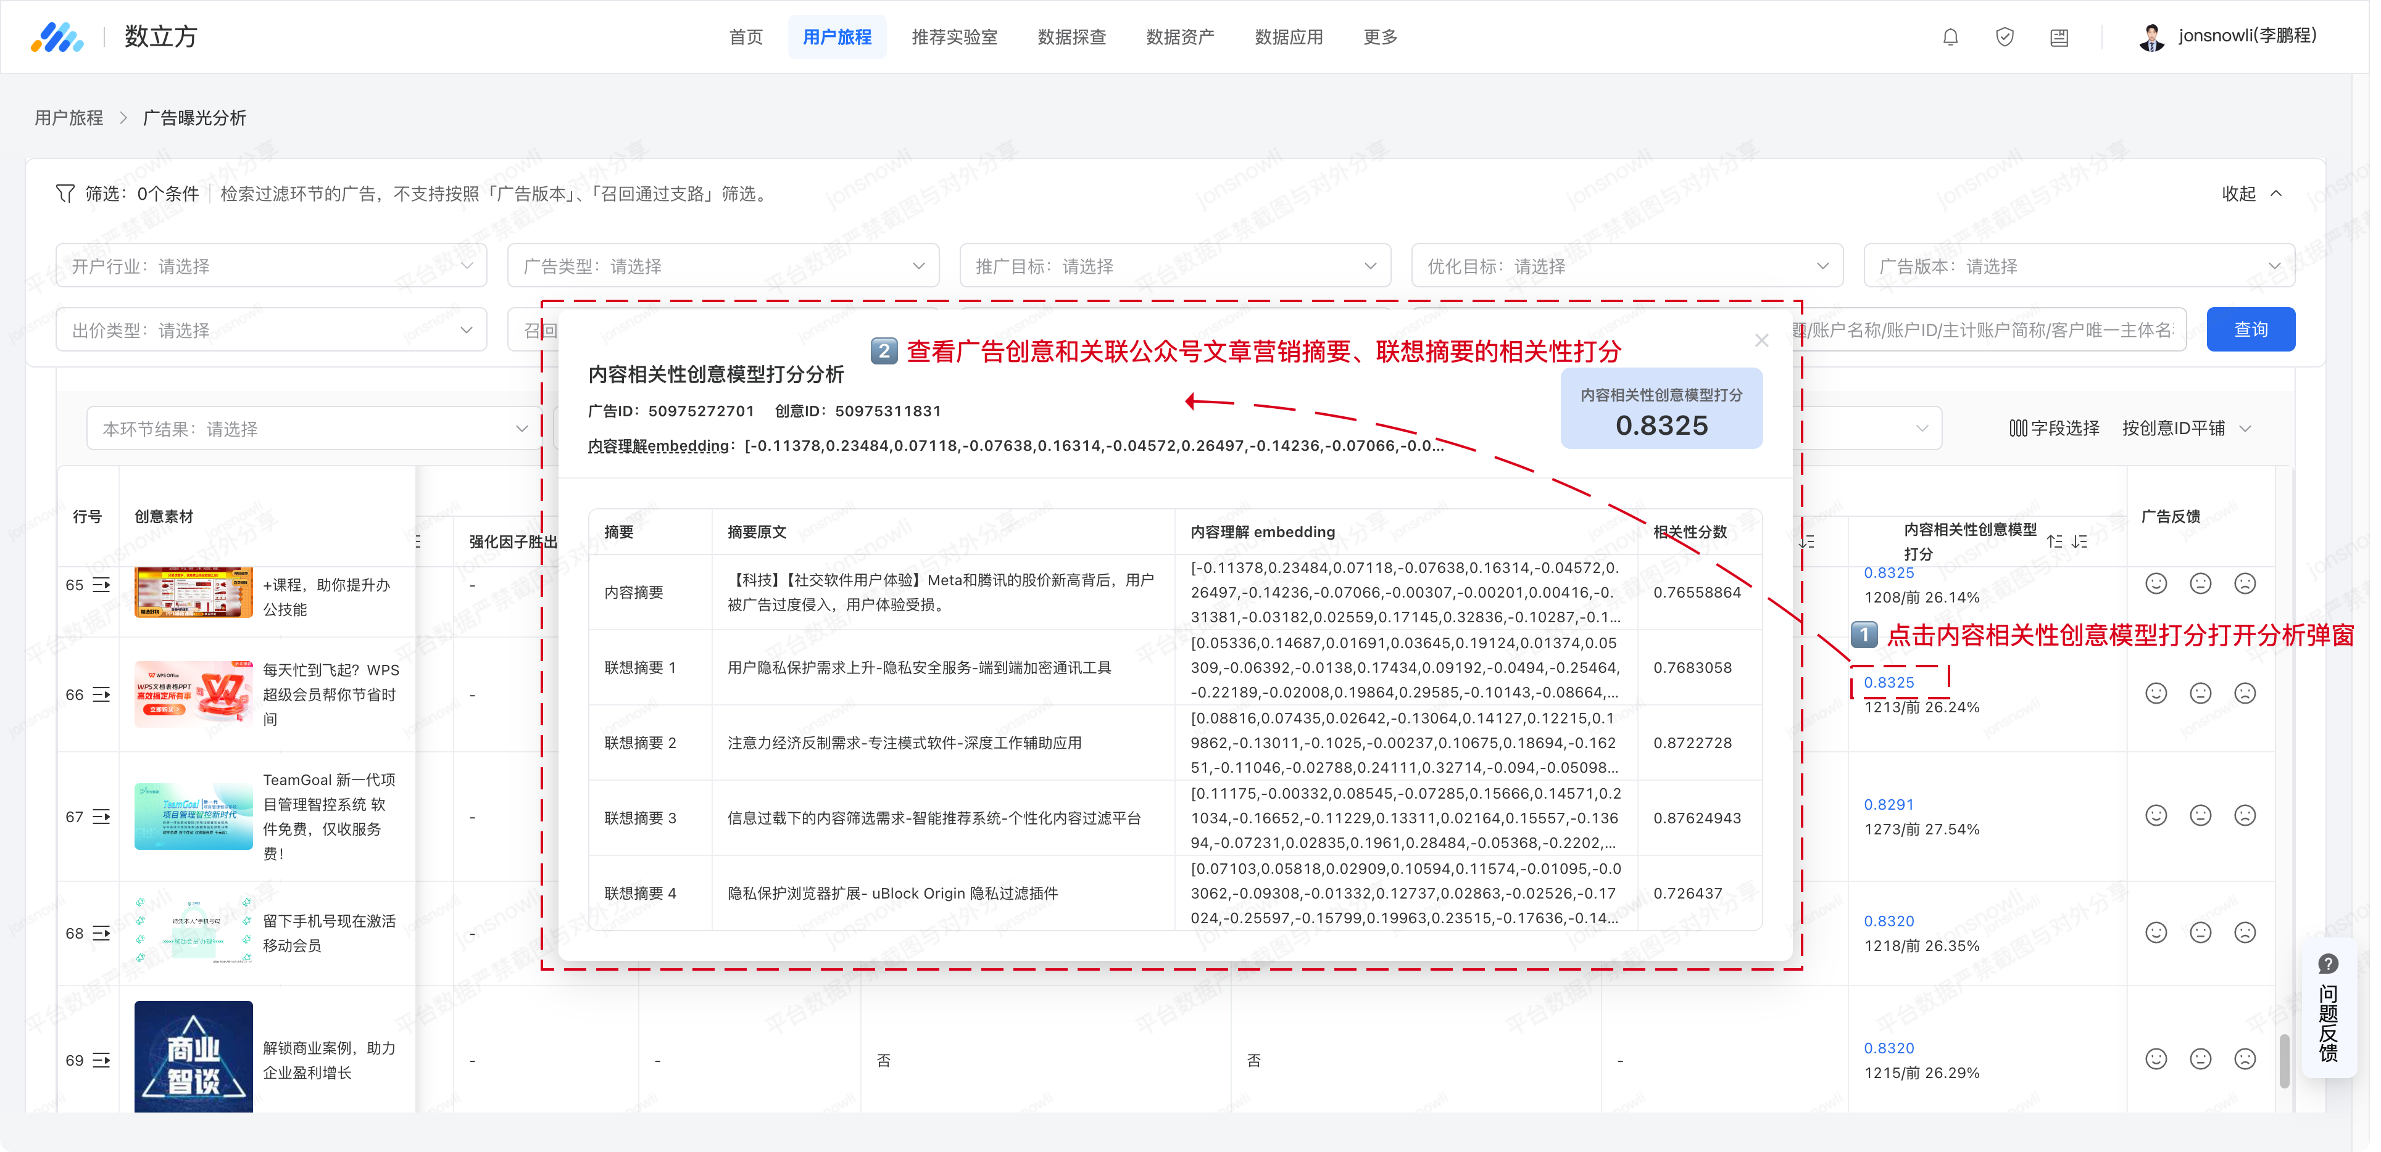Open the document icon next to shield
Image resolution: width=2381 pixels, height=1152 pixels.
pos(2059,38)
